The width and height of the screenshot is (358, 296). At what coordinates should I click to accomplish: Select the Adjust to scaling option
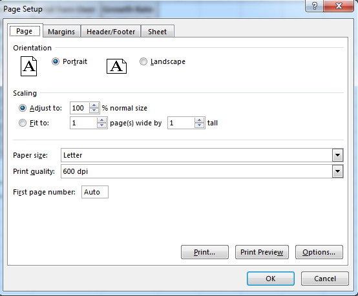pyautogui.click(x=23, y=108)
